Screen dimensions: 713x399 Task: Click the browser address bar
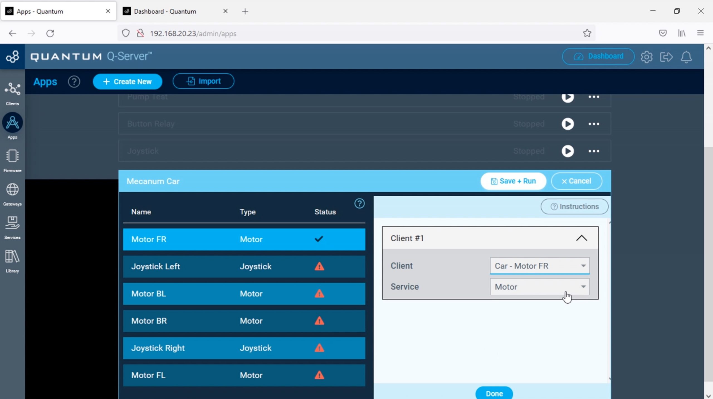click(x=334, y=33)
